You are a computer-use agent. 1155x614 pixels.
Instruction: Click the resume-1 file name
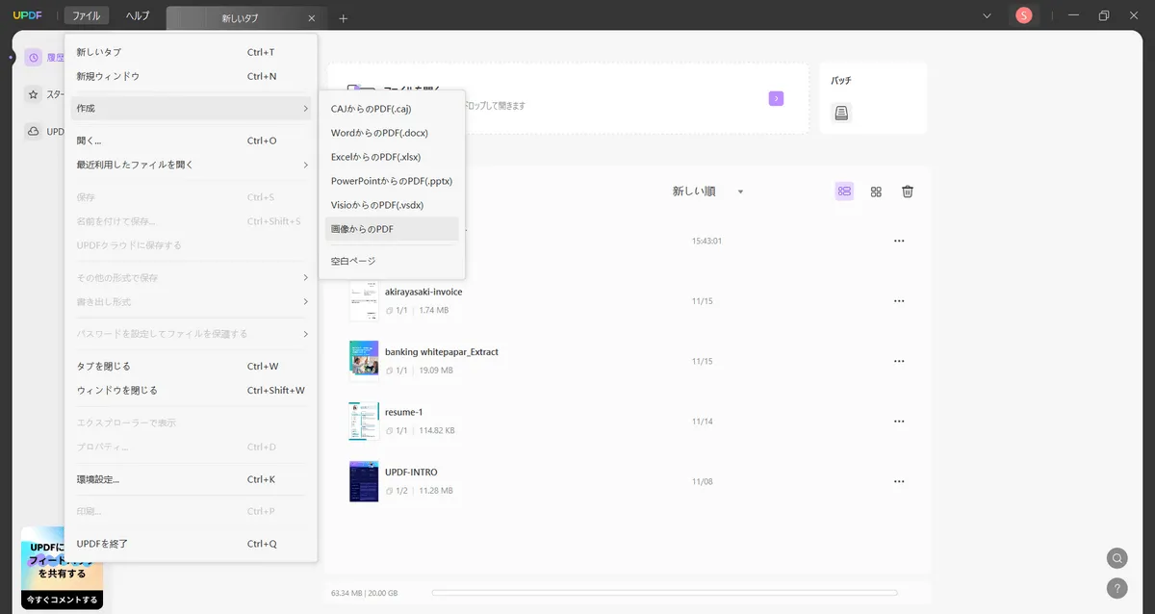click(x=404, y=412)
